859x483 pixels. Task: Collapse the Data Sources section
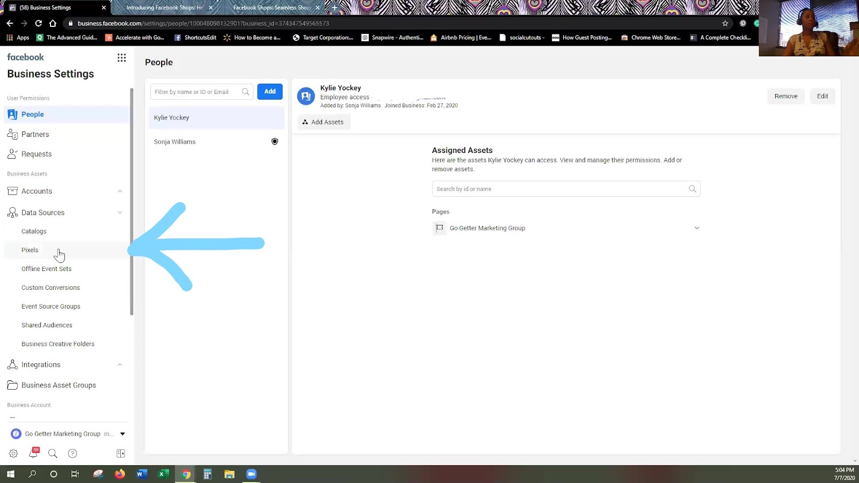pyautogui.click(x=120, y=213)
